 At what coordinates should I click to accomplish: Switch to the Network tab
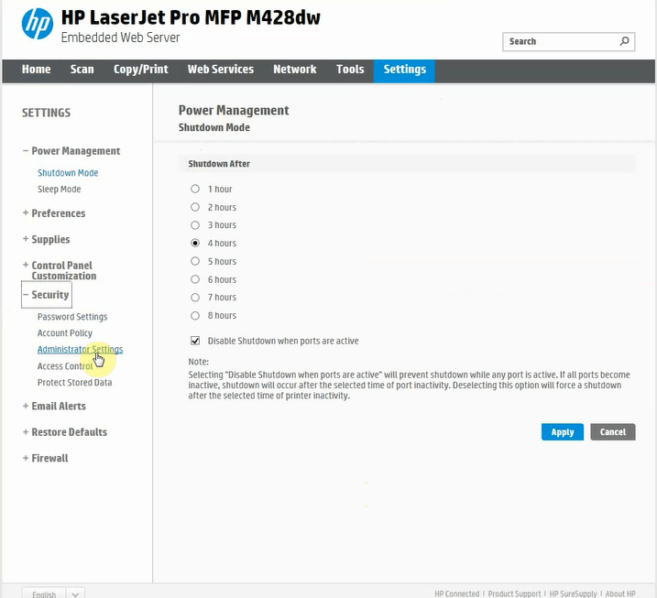point(294,70)
